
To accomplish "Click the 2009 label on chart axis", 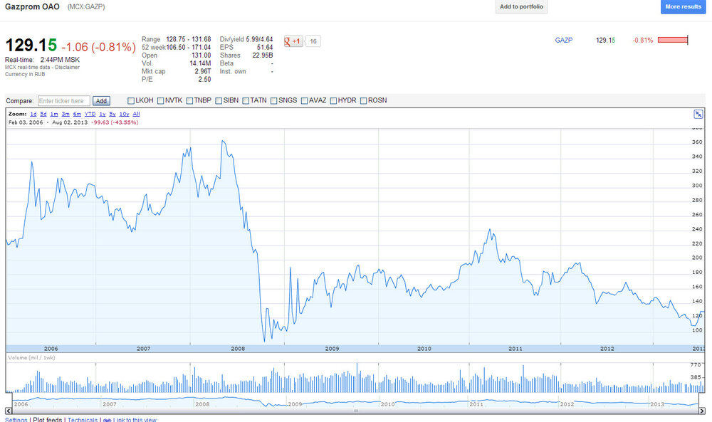I will pyautogui.click(x=332, y=349).
